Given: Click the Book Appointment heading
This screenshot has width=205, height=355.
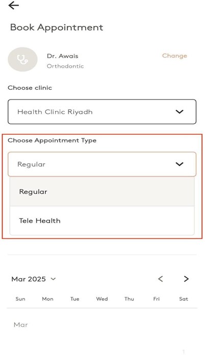Looking at the screenshot, I should (x=57, y=28).
